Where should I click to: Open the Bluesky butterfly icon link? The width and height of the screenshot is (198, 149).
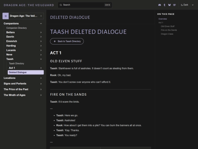pos(169,5)
